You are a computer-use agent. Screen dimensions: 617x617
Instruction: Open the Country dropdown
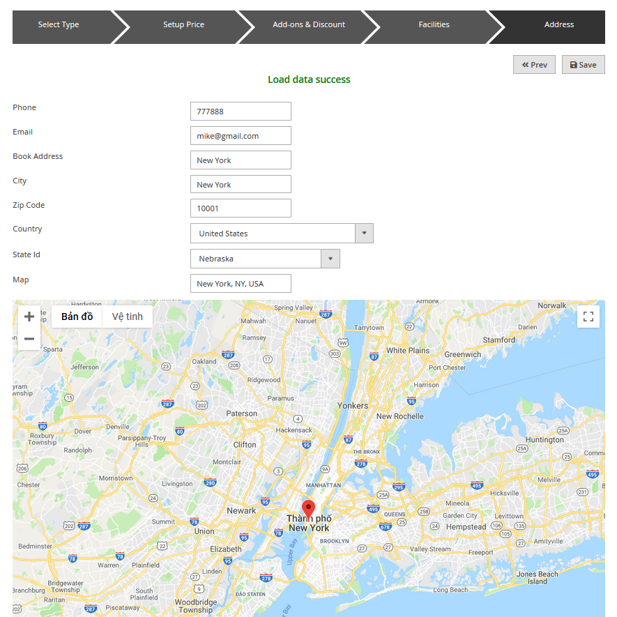point(282,234)
